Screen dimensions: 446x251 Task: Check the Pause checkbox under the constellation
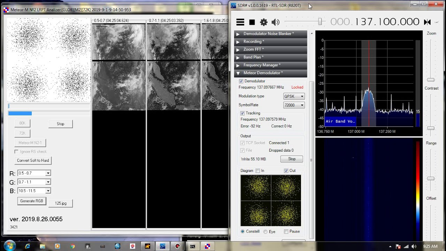coord(286,231)
